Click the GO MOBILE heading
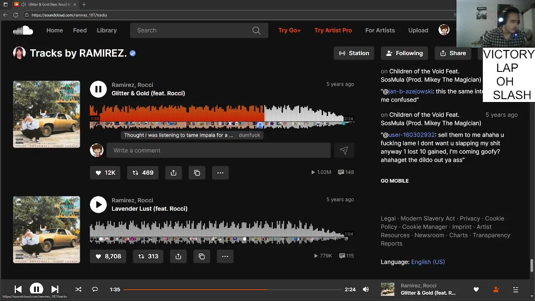The image size is (535, 301). (x=395, y=181)
